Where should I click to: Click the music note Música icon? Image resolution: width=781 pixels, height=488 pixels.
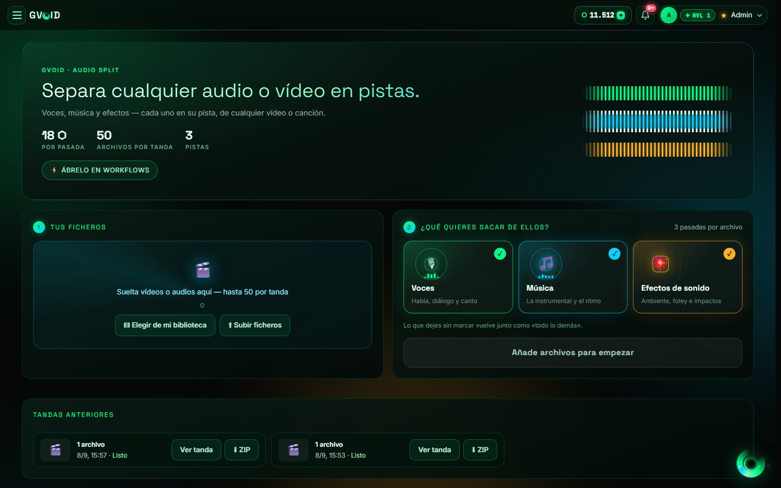click(x=546, y=264)
